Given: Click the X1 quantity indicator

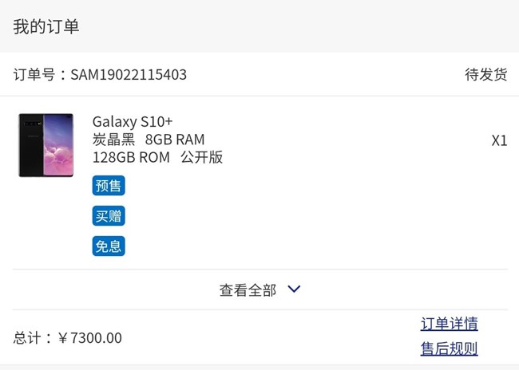Looking at the screenshot, I should click(499, 140).
